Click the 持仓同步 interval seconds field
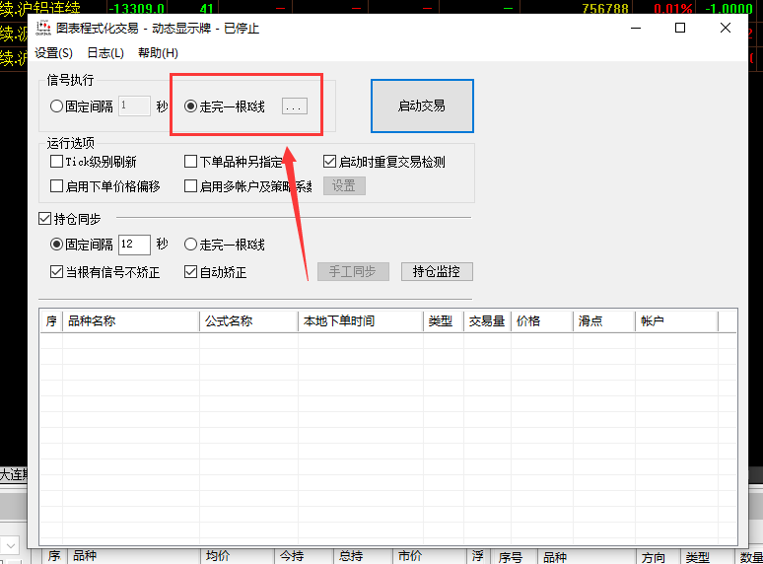The width and height of the screenshot is (763, 564). coord(134,245)
